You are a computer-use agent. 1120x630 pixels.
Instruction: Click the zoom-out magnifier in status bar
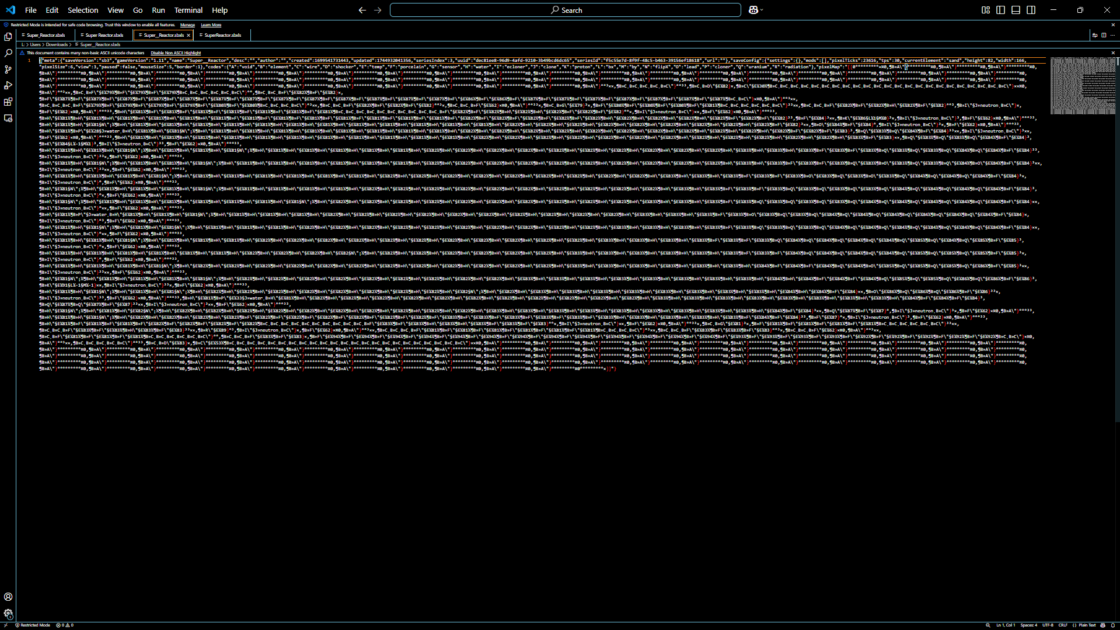point(988,625)
